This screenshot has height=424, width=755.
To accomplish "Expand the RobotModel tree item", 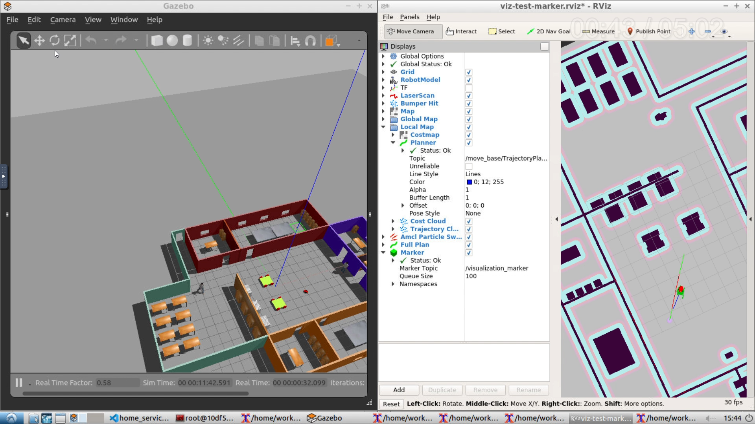I will [x=383, y=80].
